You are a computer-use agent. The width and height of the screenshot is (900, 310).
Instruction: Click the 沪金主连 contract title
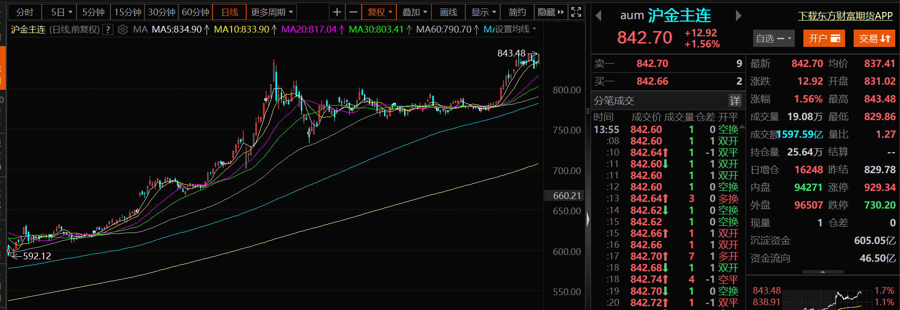(x=680, y=16)
